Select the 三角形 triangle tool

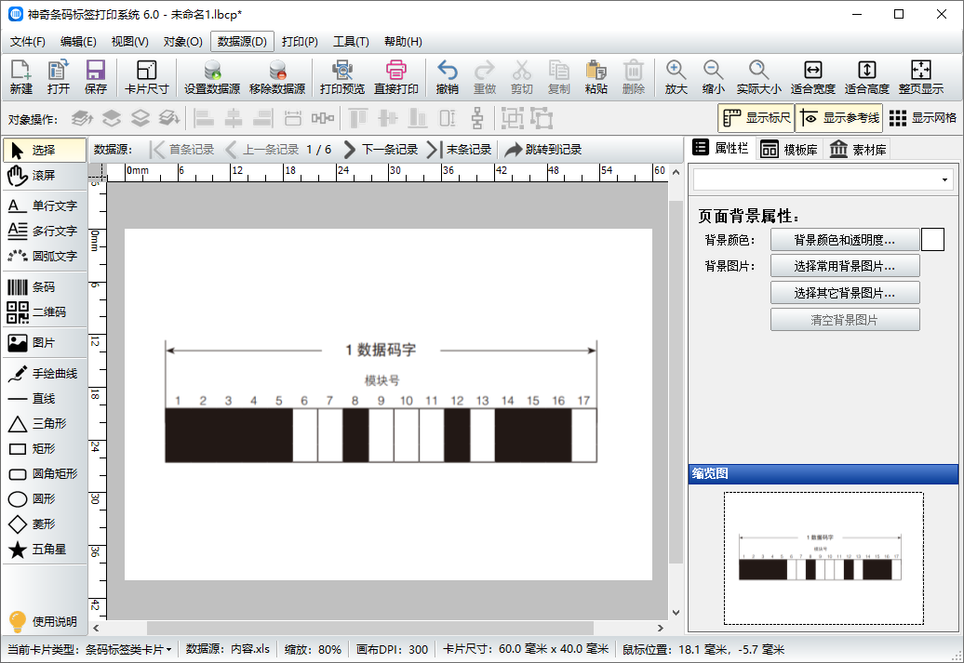click(x=45, y=423)
